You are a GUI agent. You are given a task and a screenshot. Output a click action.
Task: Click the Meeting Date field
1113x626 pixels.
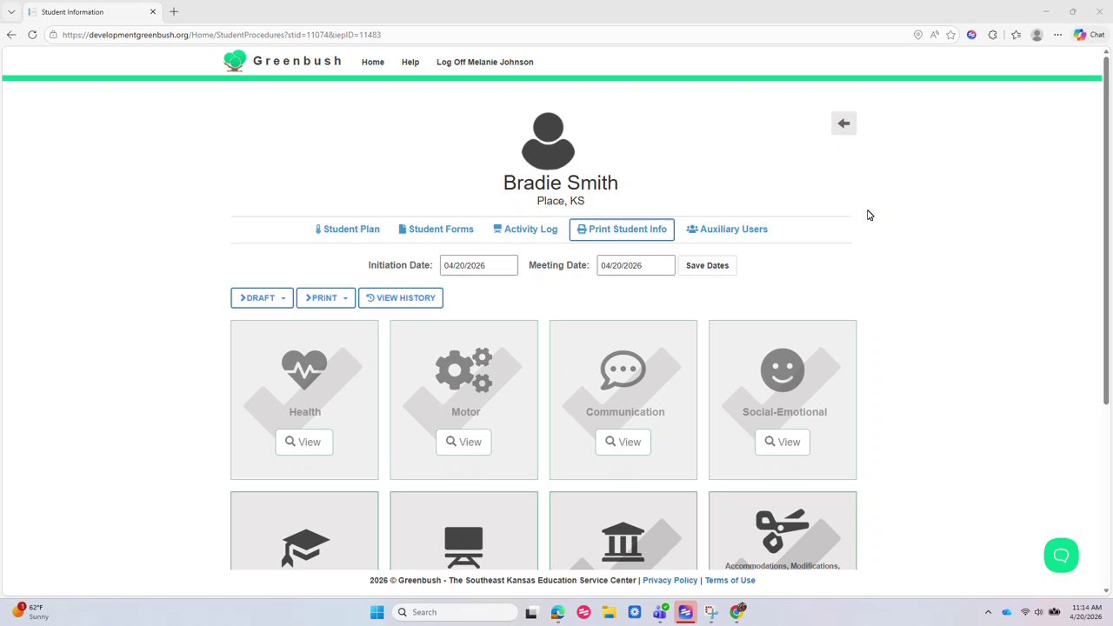pyautogui.click(x=636, y=265)
